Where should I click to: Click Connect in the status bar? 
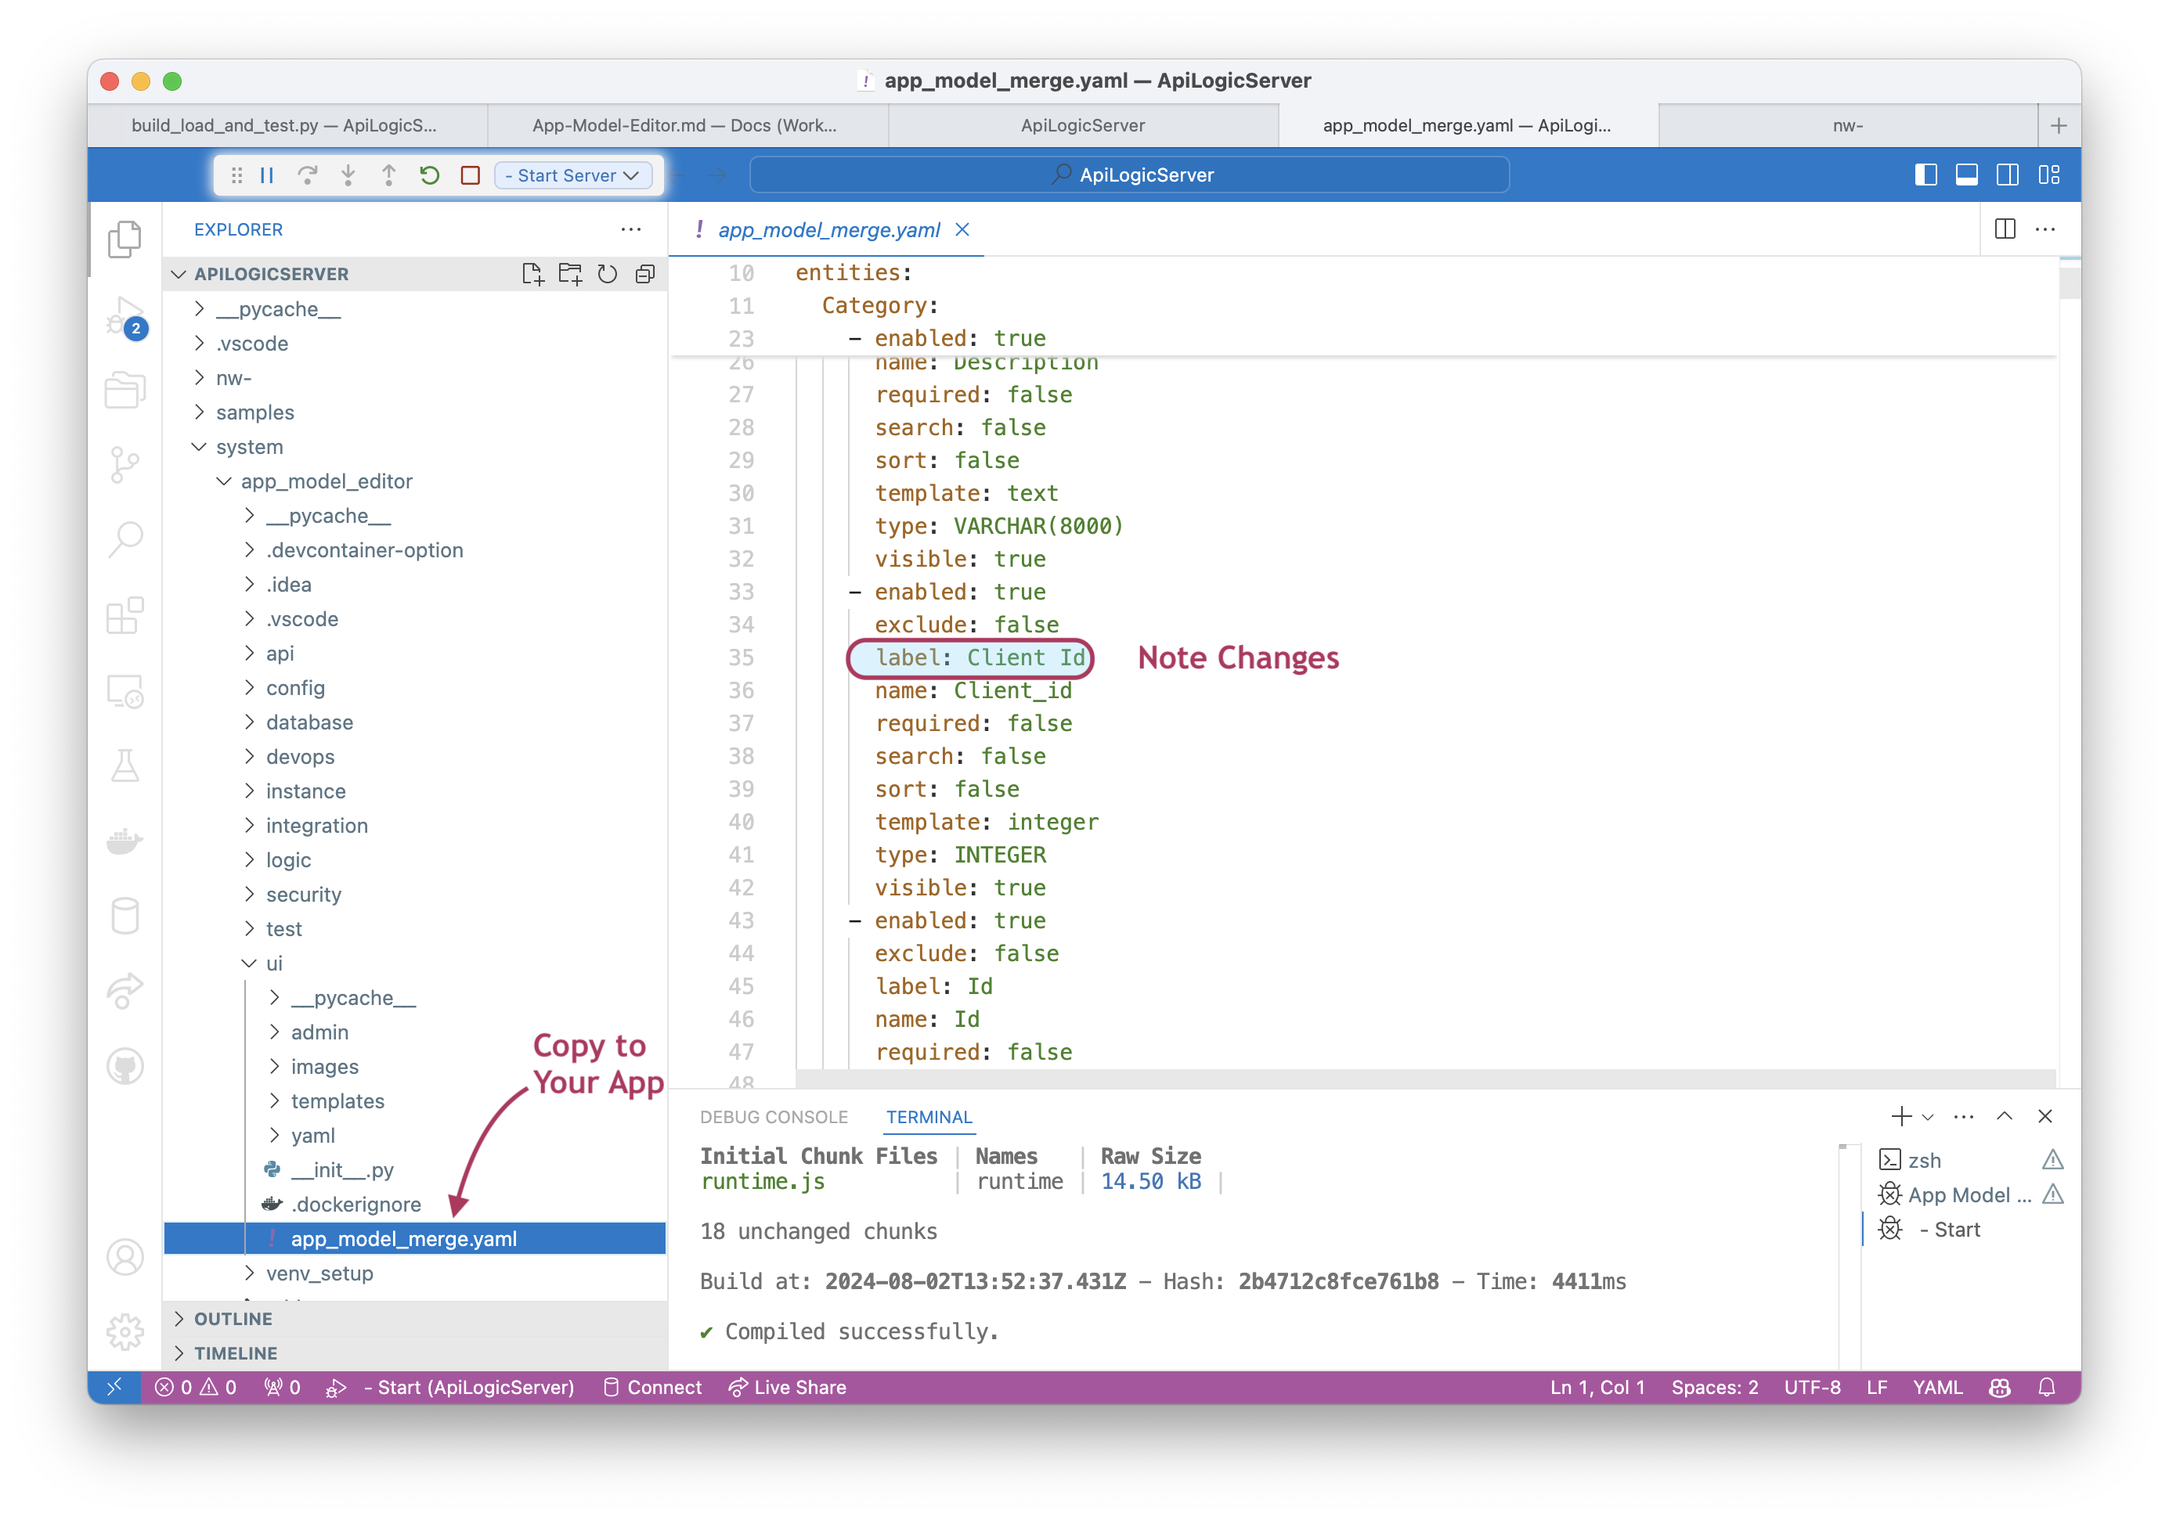(x=651, y=1388)
